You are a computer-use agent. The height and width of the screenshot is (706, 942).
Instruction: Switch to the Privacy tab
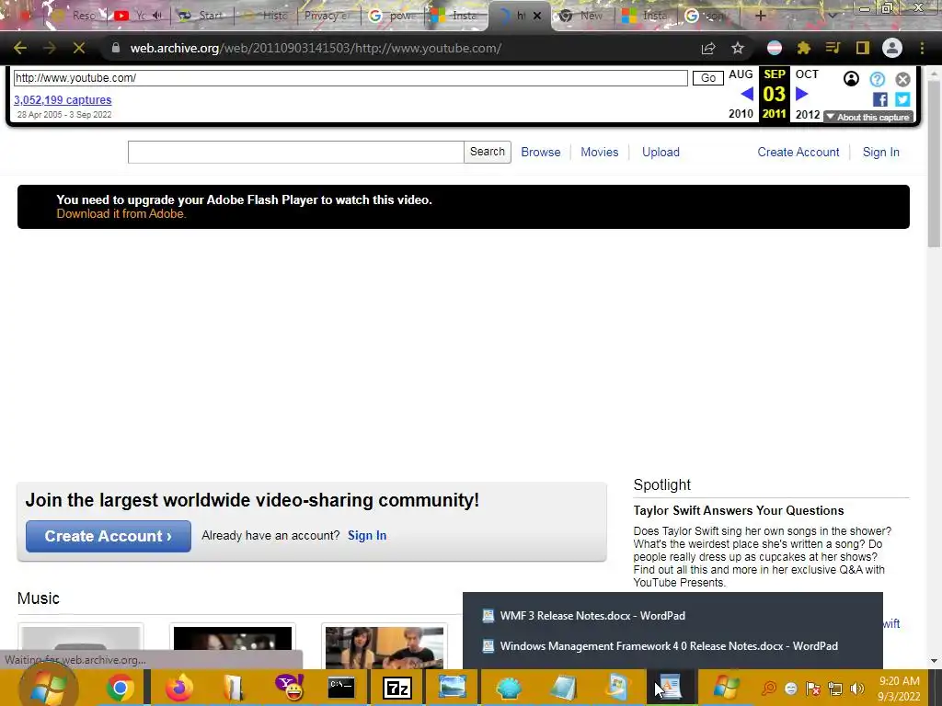tap(327, 16)
